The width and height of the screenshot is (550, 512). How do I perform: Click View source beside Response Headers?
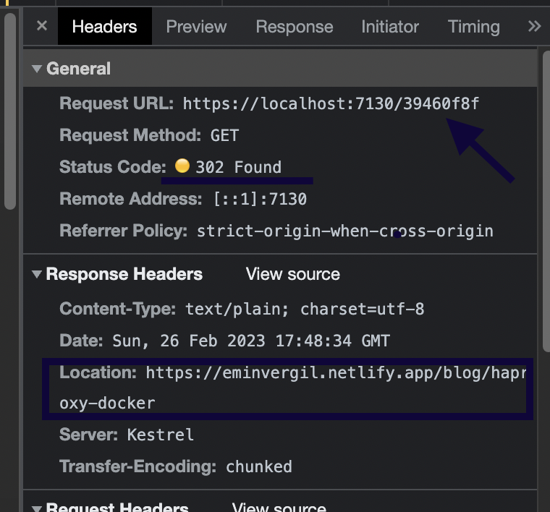coord(292,274)
